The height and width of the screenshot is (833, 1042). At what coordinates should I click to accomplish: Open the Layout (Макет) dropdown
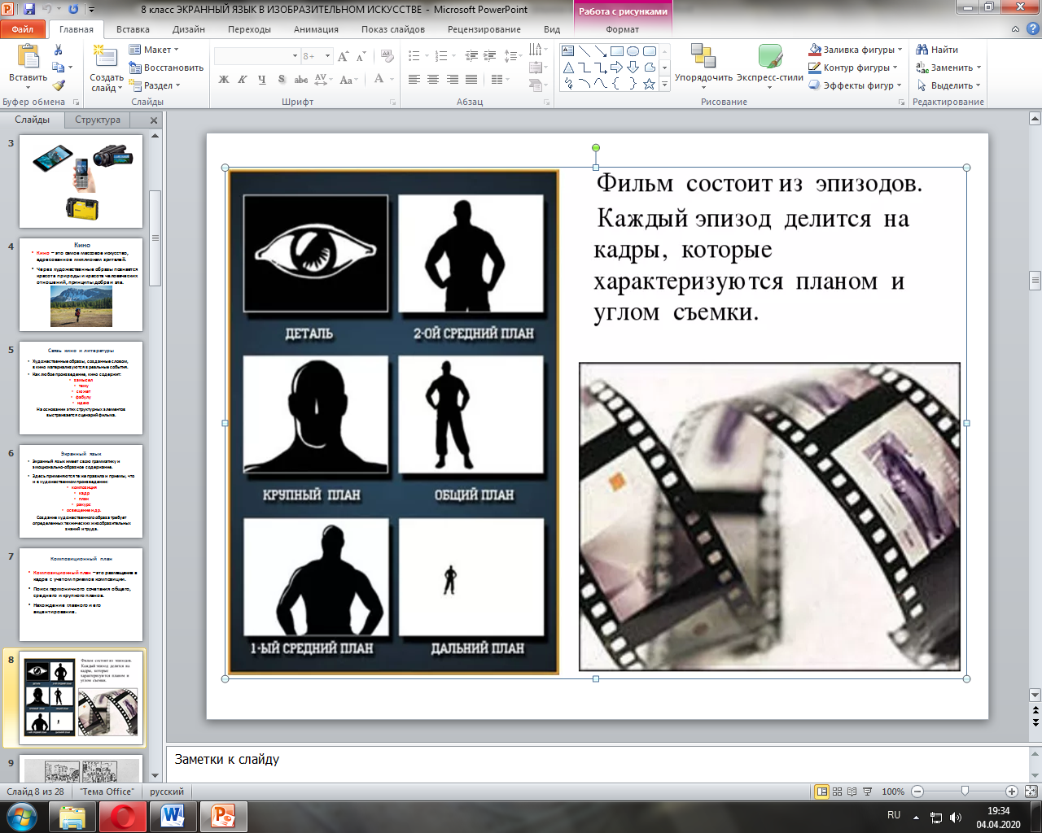pyautogui.click(x=154, y=50)
